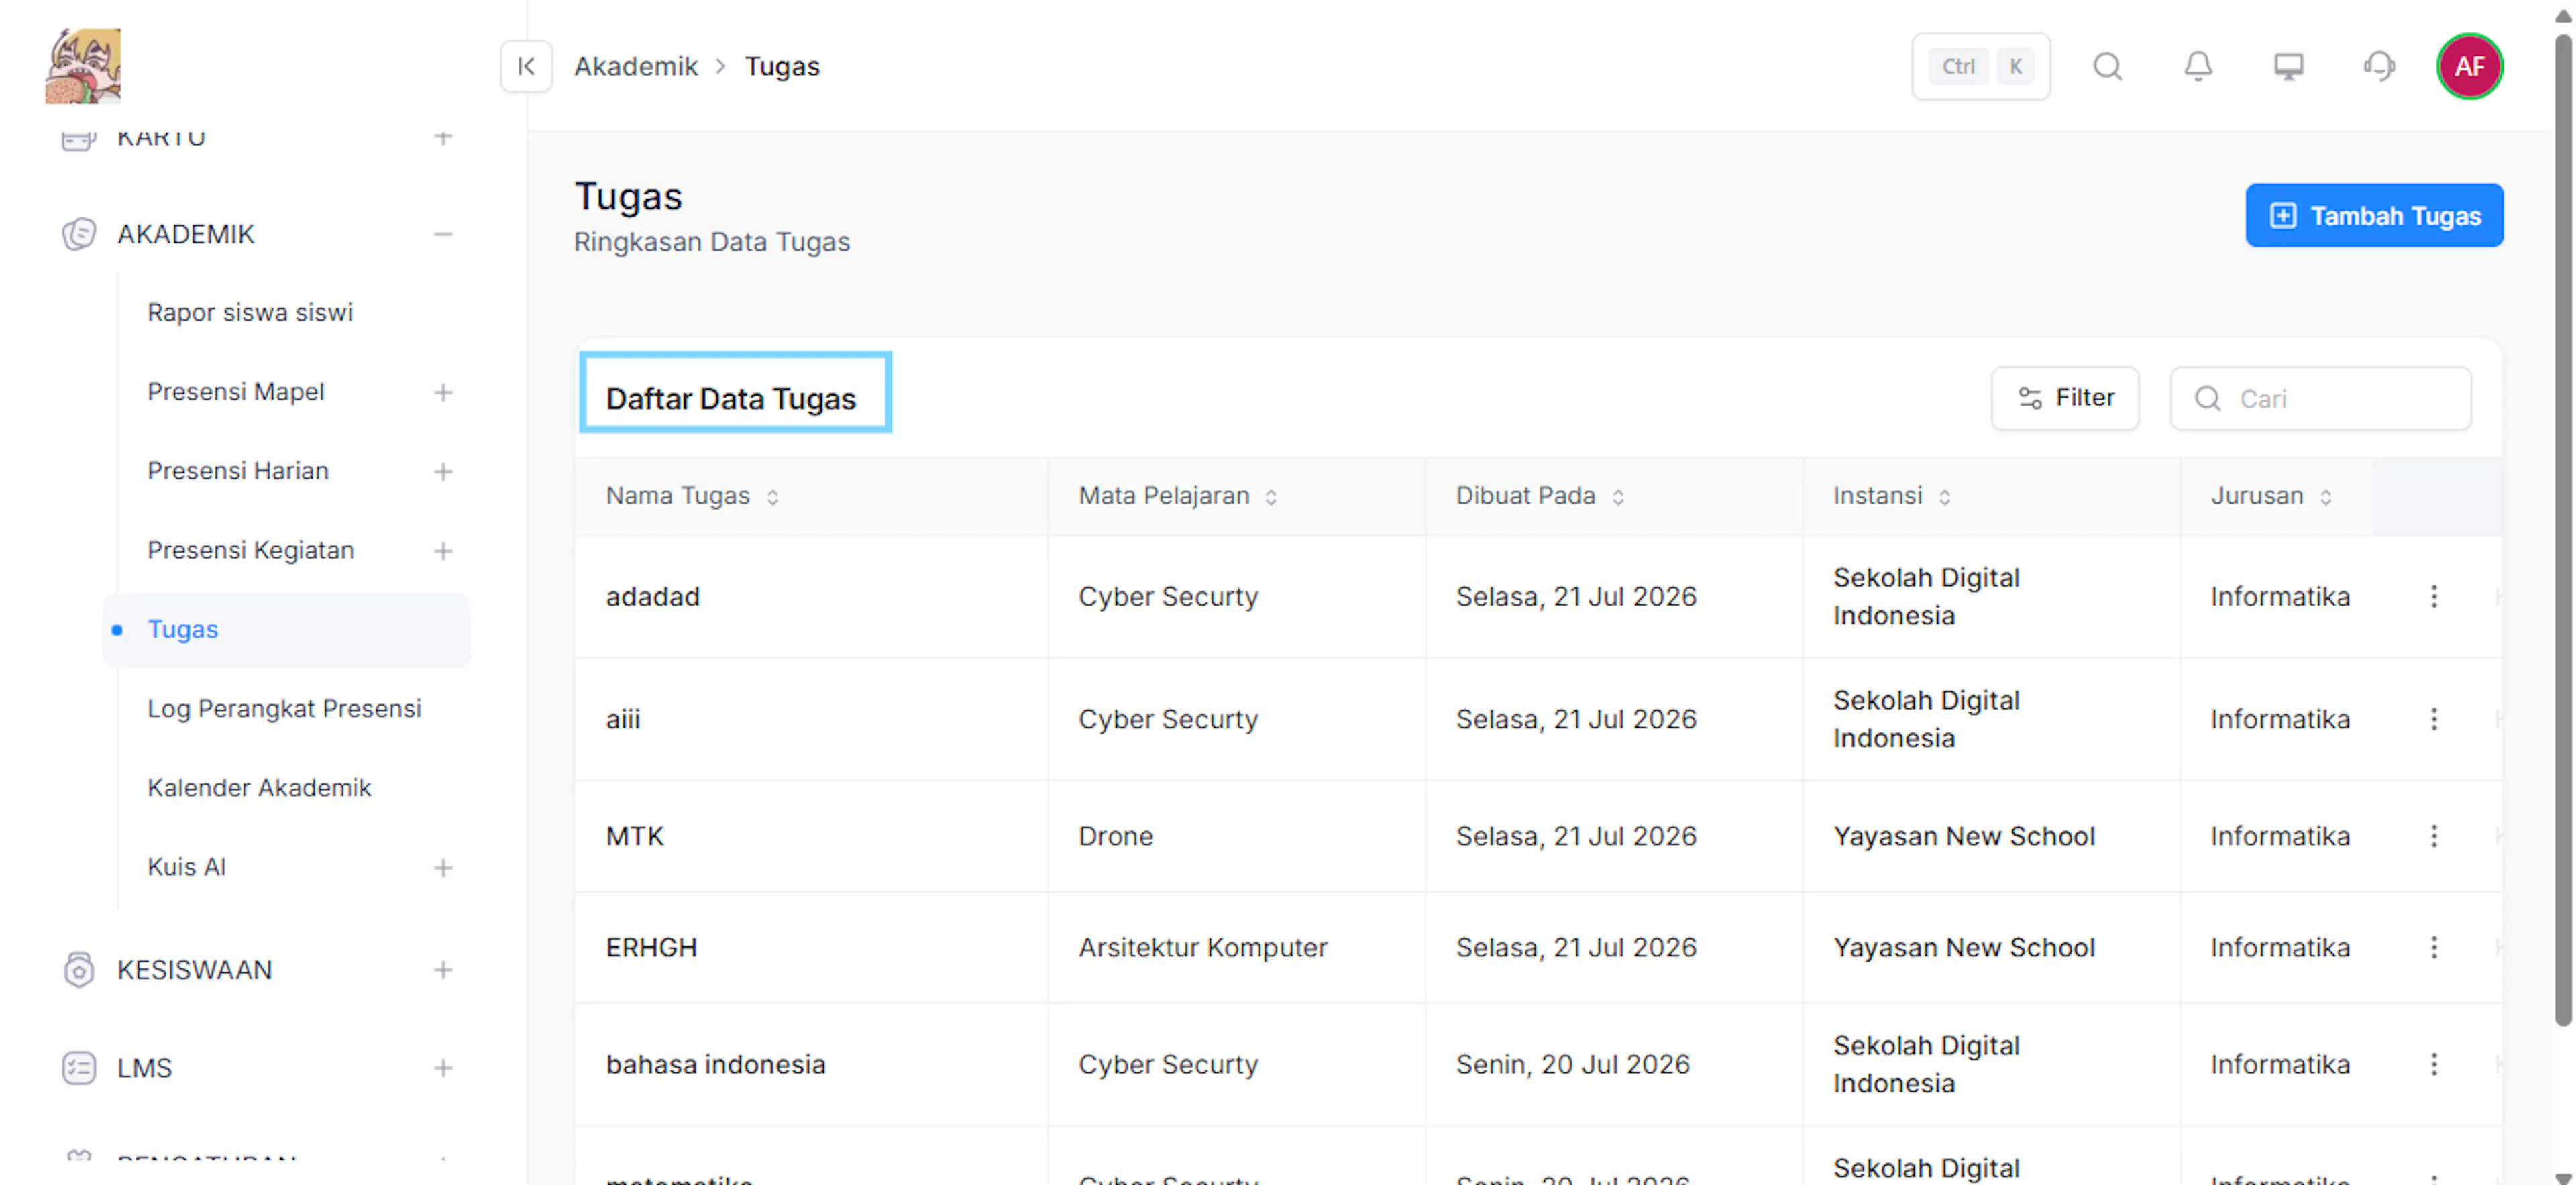This screenshot has height=1185, width=2576.
Task: Click the LMS section icon
Action: point(79,1067)
